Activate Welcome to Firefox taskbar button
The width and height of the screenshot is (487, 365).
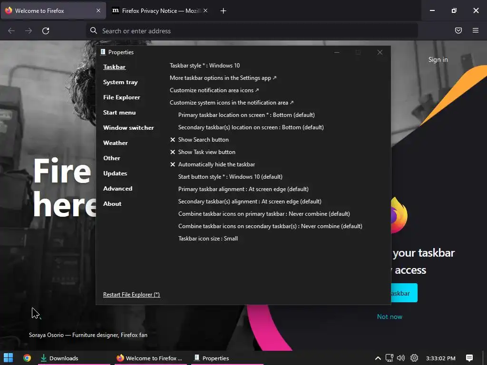(x=151, y=358)
